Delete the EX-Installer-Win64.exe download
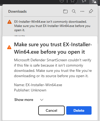 pyautogui.click(x=79, y=110)
